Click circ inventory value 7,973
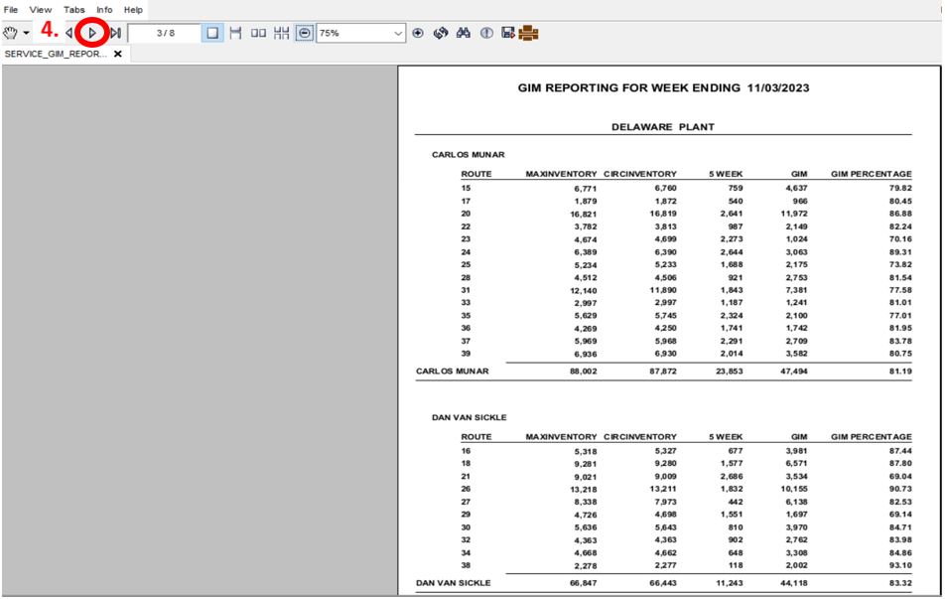The image size is (947, 599). tap(665, 502)
